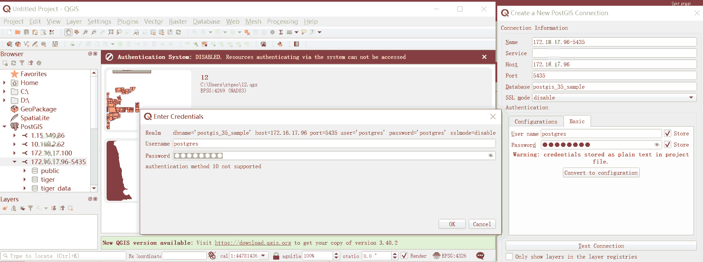Refresh the Browser panel

(x=14, y=63)
